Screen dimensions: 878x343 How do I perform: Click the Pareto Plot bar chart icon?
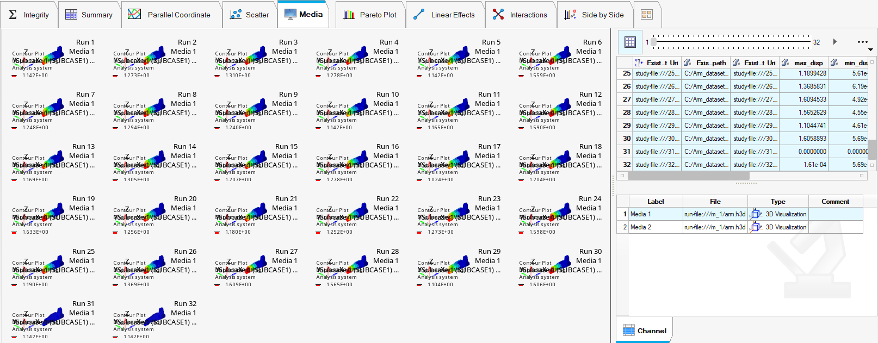tap(349, 15)
